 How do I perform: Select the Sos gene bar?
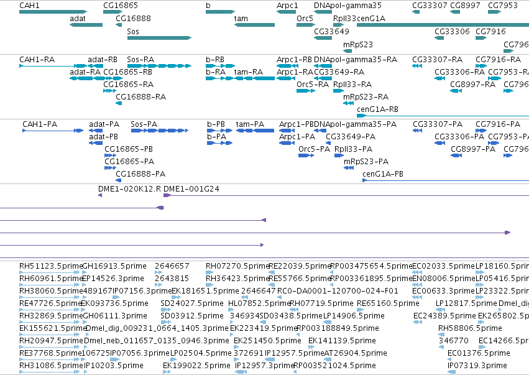(x=159, y=38)
